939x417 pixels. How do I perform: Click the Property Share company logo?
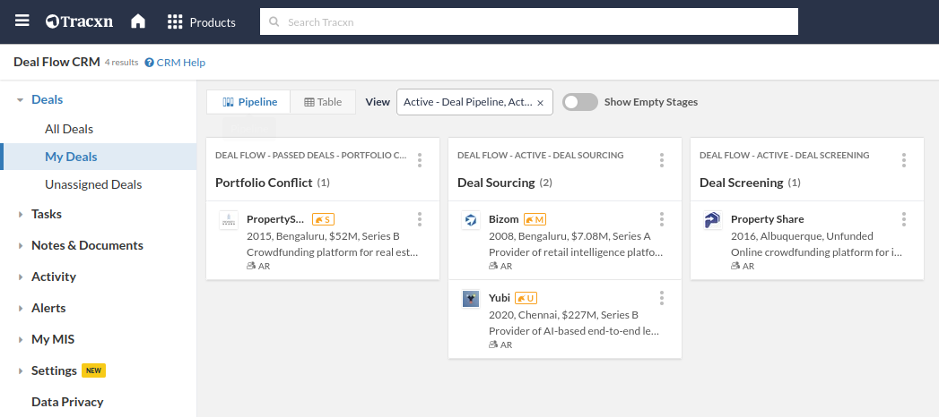(712, 220)
